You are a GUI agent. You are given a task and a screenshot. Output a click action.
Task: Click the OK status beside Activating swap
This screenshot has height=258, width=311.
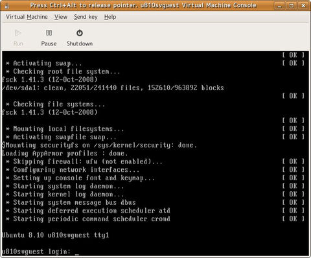click(x=293, y=64)
